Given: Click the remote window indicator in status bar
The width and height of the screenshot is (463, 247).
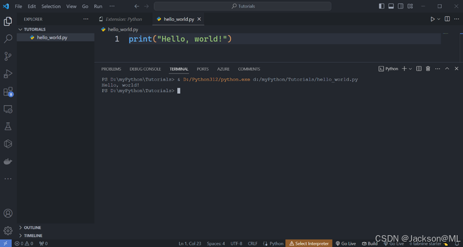Looking at the screenshot, I should (x=5, y=243).
